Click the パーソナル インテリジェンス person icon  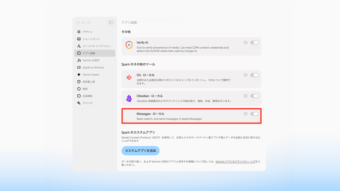pos(79,46)
